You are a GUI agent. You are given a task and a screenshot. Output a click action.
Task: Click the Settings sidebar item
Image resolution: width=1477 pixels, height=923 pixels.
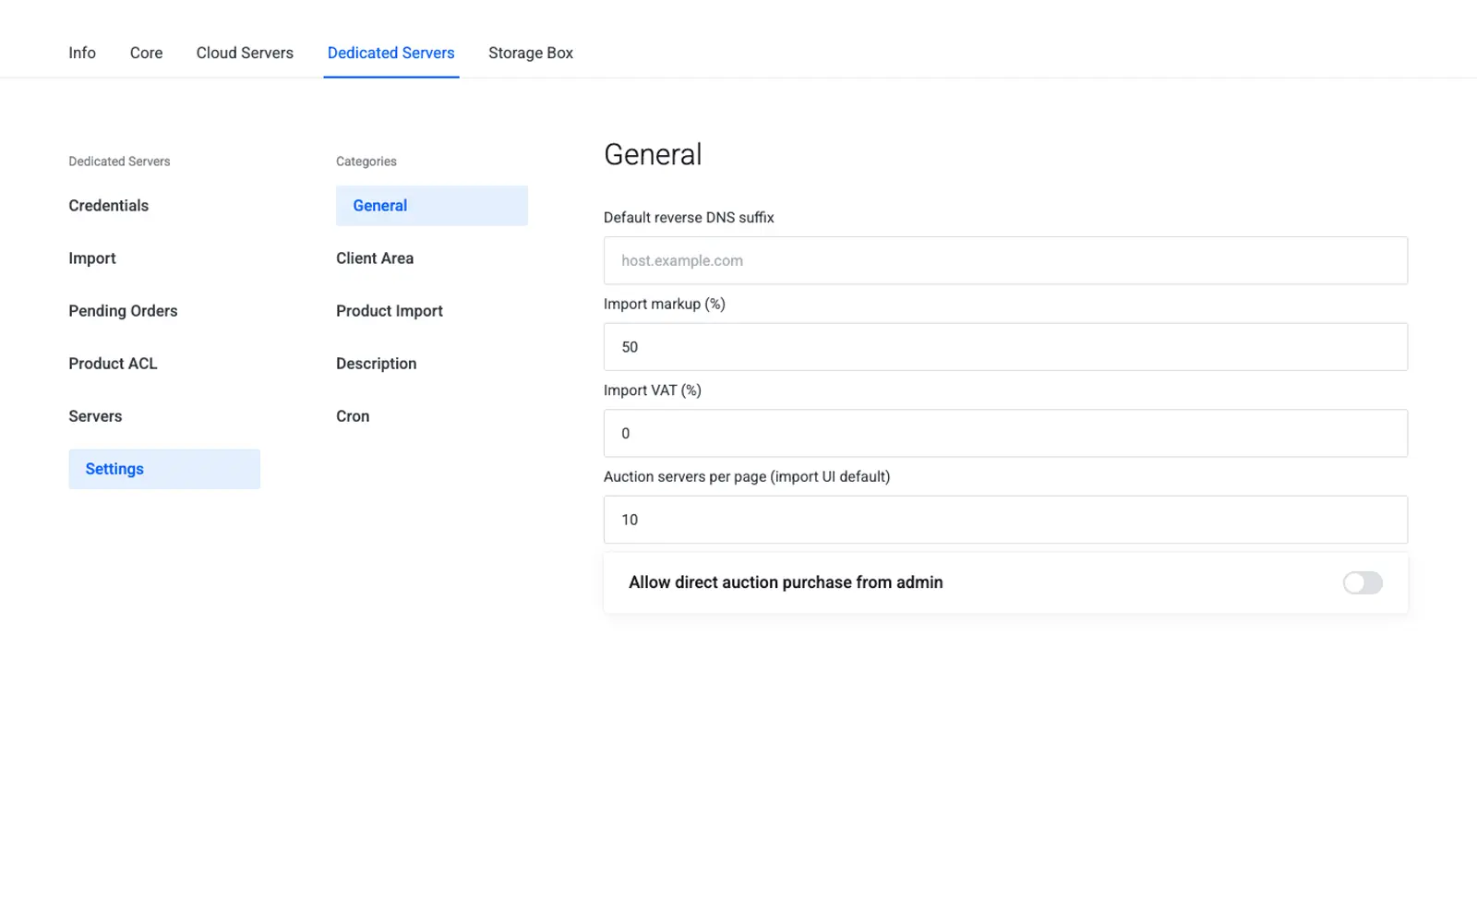tap(164, 469)
